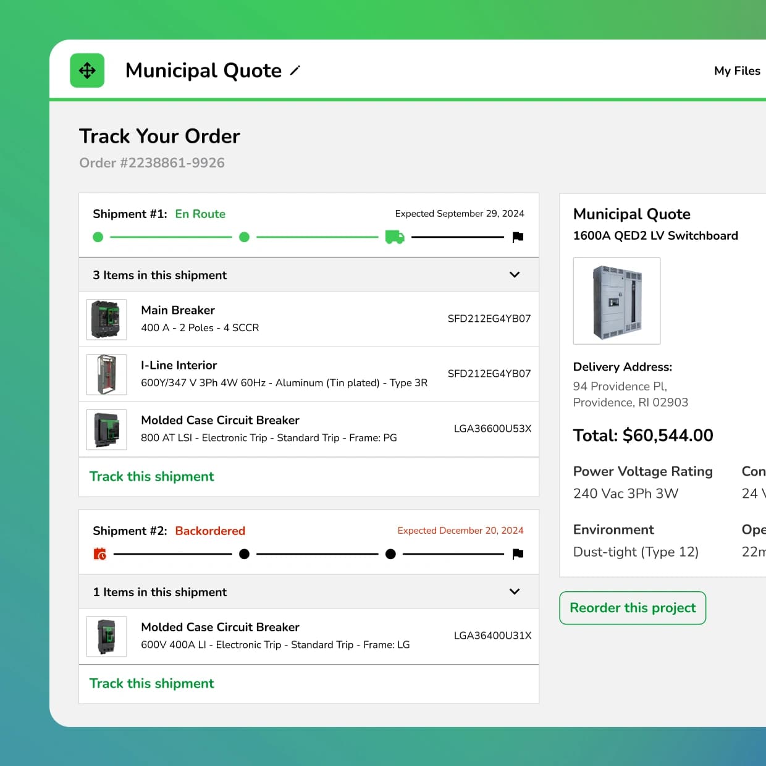
Task: Click the Reorder this project button
Action: (x=633, y=608)
